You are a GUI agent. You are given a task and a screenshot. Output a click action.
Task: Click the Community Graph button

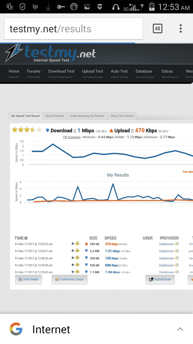[69, 279]
